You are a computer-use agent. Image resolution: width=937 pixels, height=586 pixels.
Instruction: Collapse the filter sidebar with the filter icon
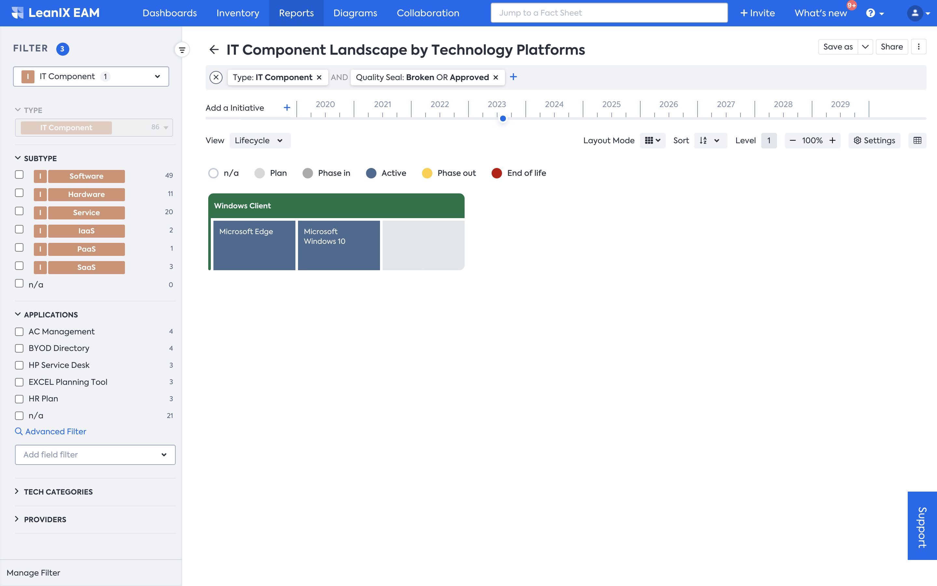click(182, 49)
